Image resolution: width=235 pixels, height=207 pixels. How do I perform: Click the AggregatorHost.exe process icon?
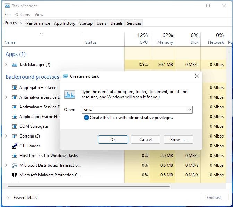(15, 88)
